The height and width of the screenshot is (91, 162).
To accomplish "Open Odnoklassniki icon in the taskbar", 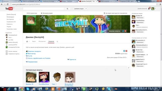I will click(53, 89).
